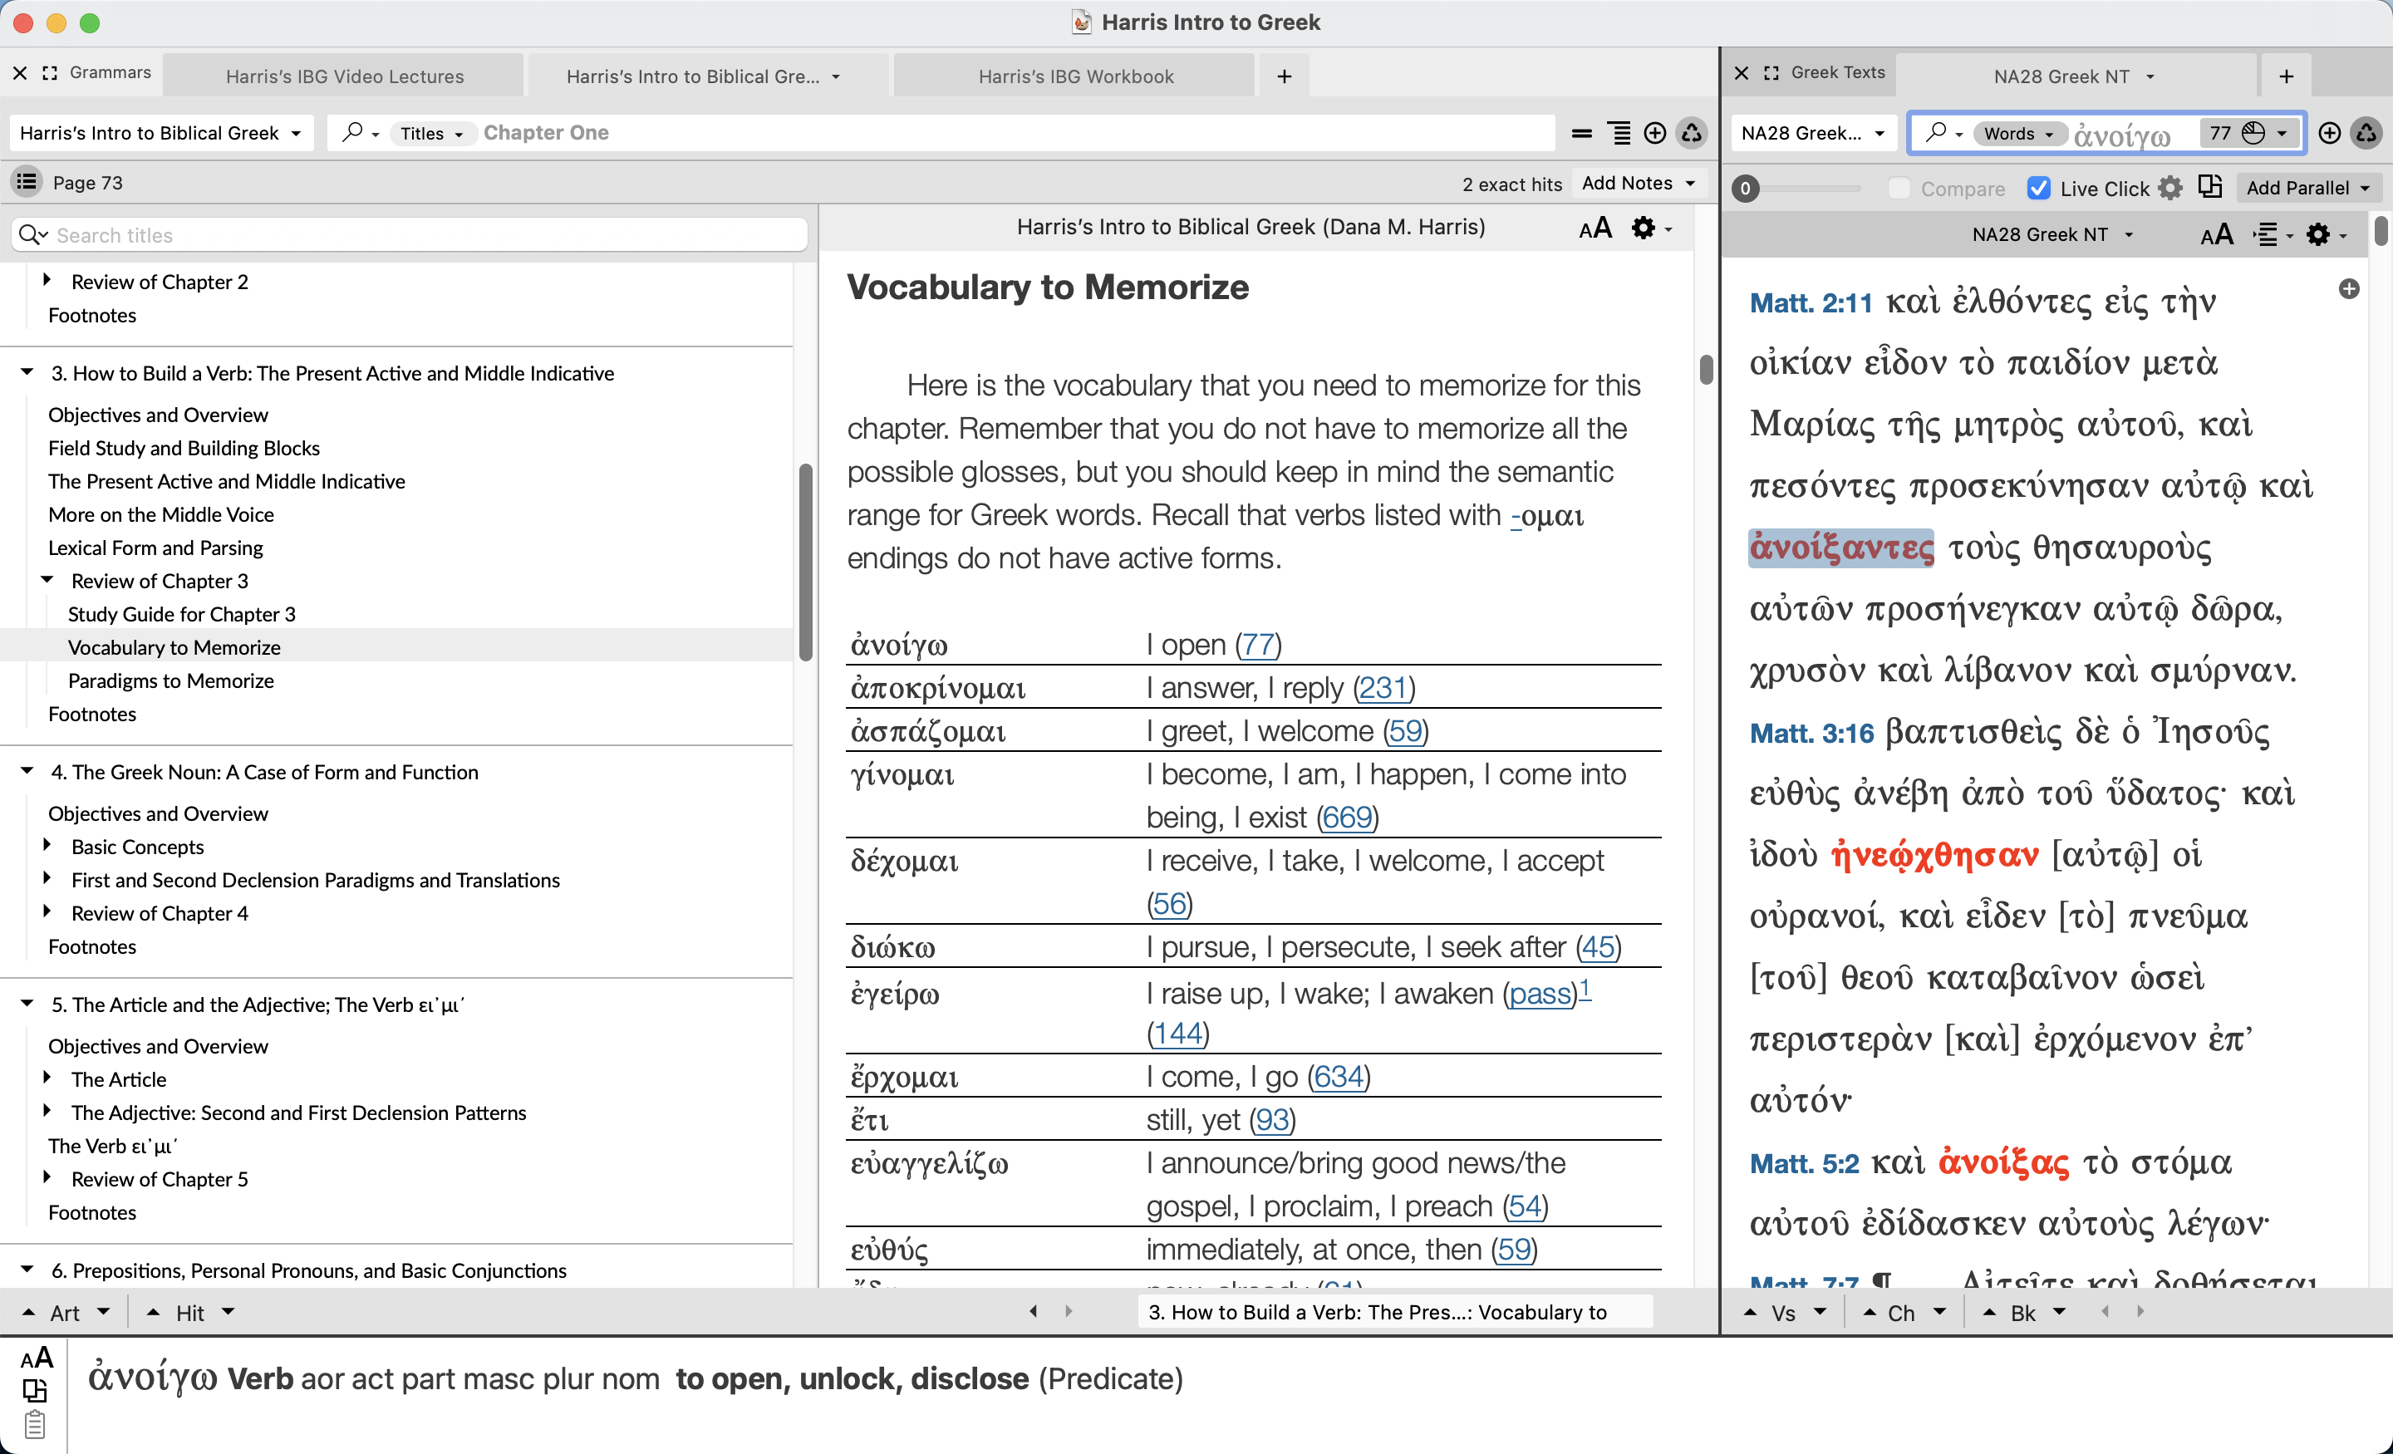Click the table of contents list icon
This screenshot has width=2393, height=1454.
(27, 182)
